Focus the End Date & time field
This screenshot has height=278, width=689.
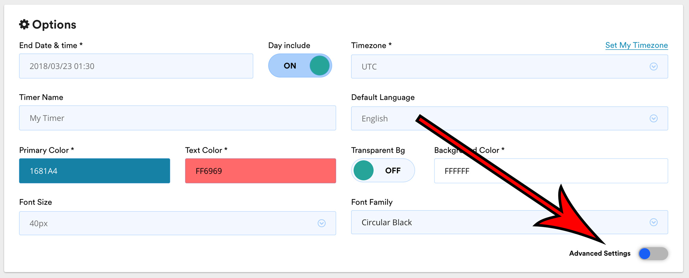click(x=136, y=66)
